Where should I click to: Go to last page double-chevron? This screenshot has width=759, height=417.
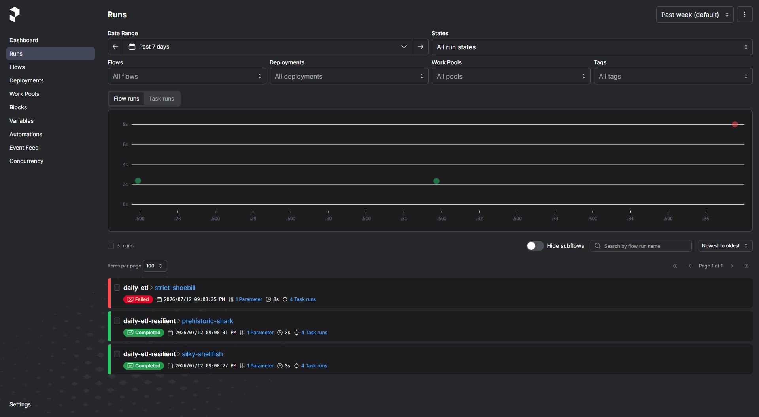pyautogui.click(x=747, y=266)
